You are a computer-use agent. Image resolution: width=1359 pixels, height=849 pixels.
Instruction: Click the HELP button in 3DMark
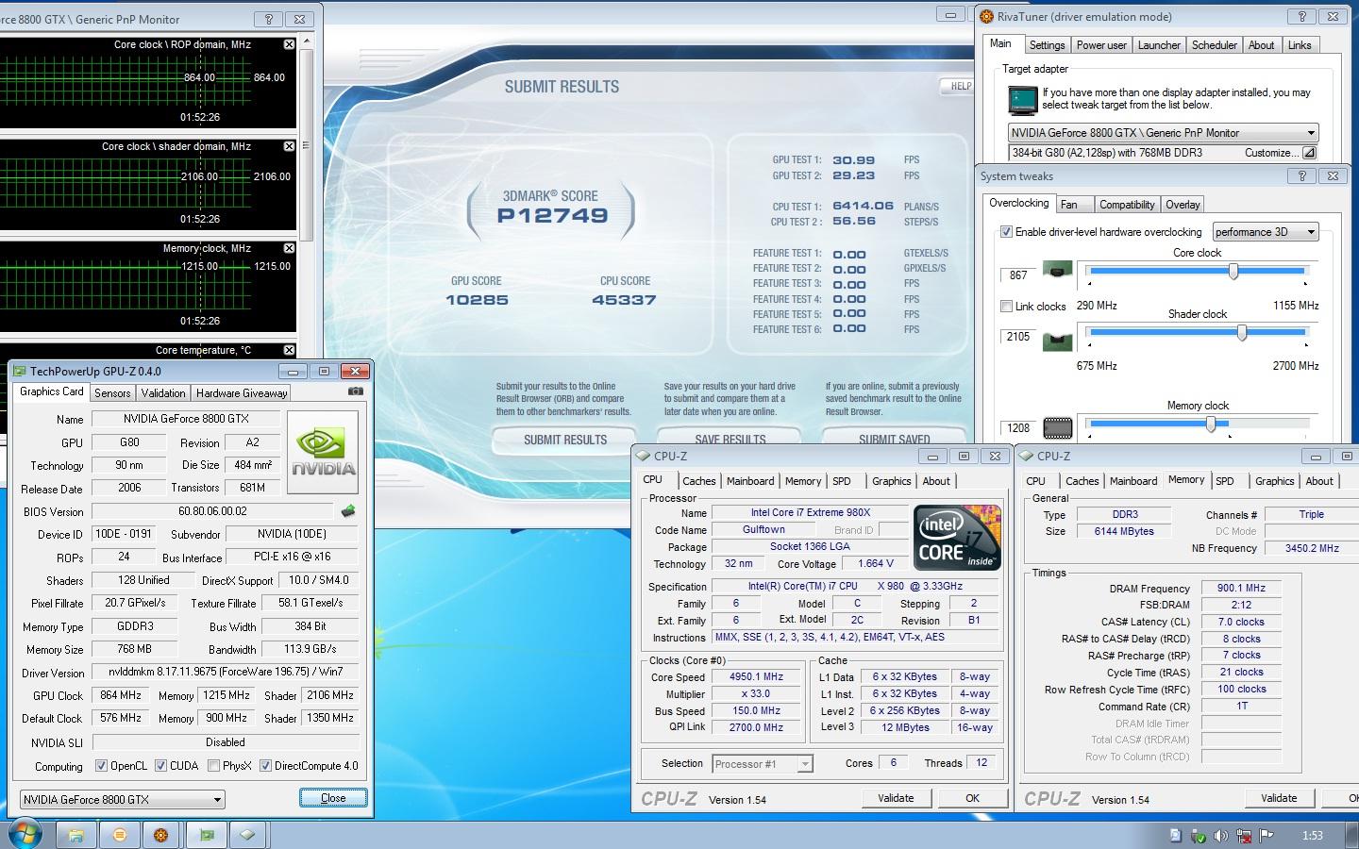click(959, 86)
